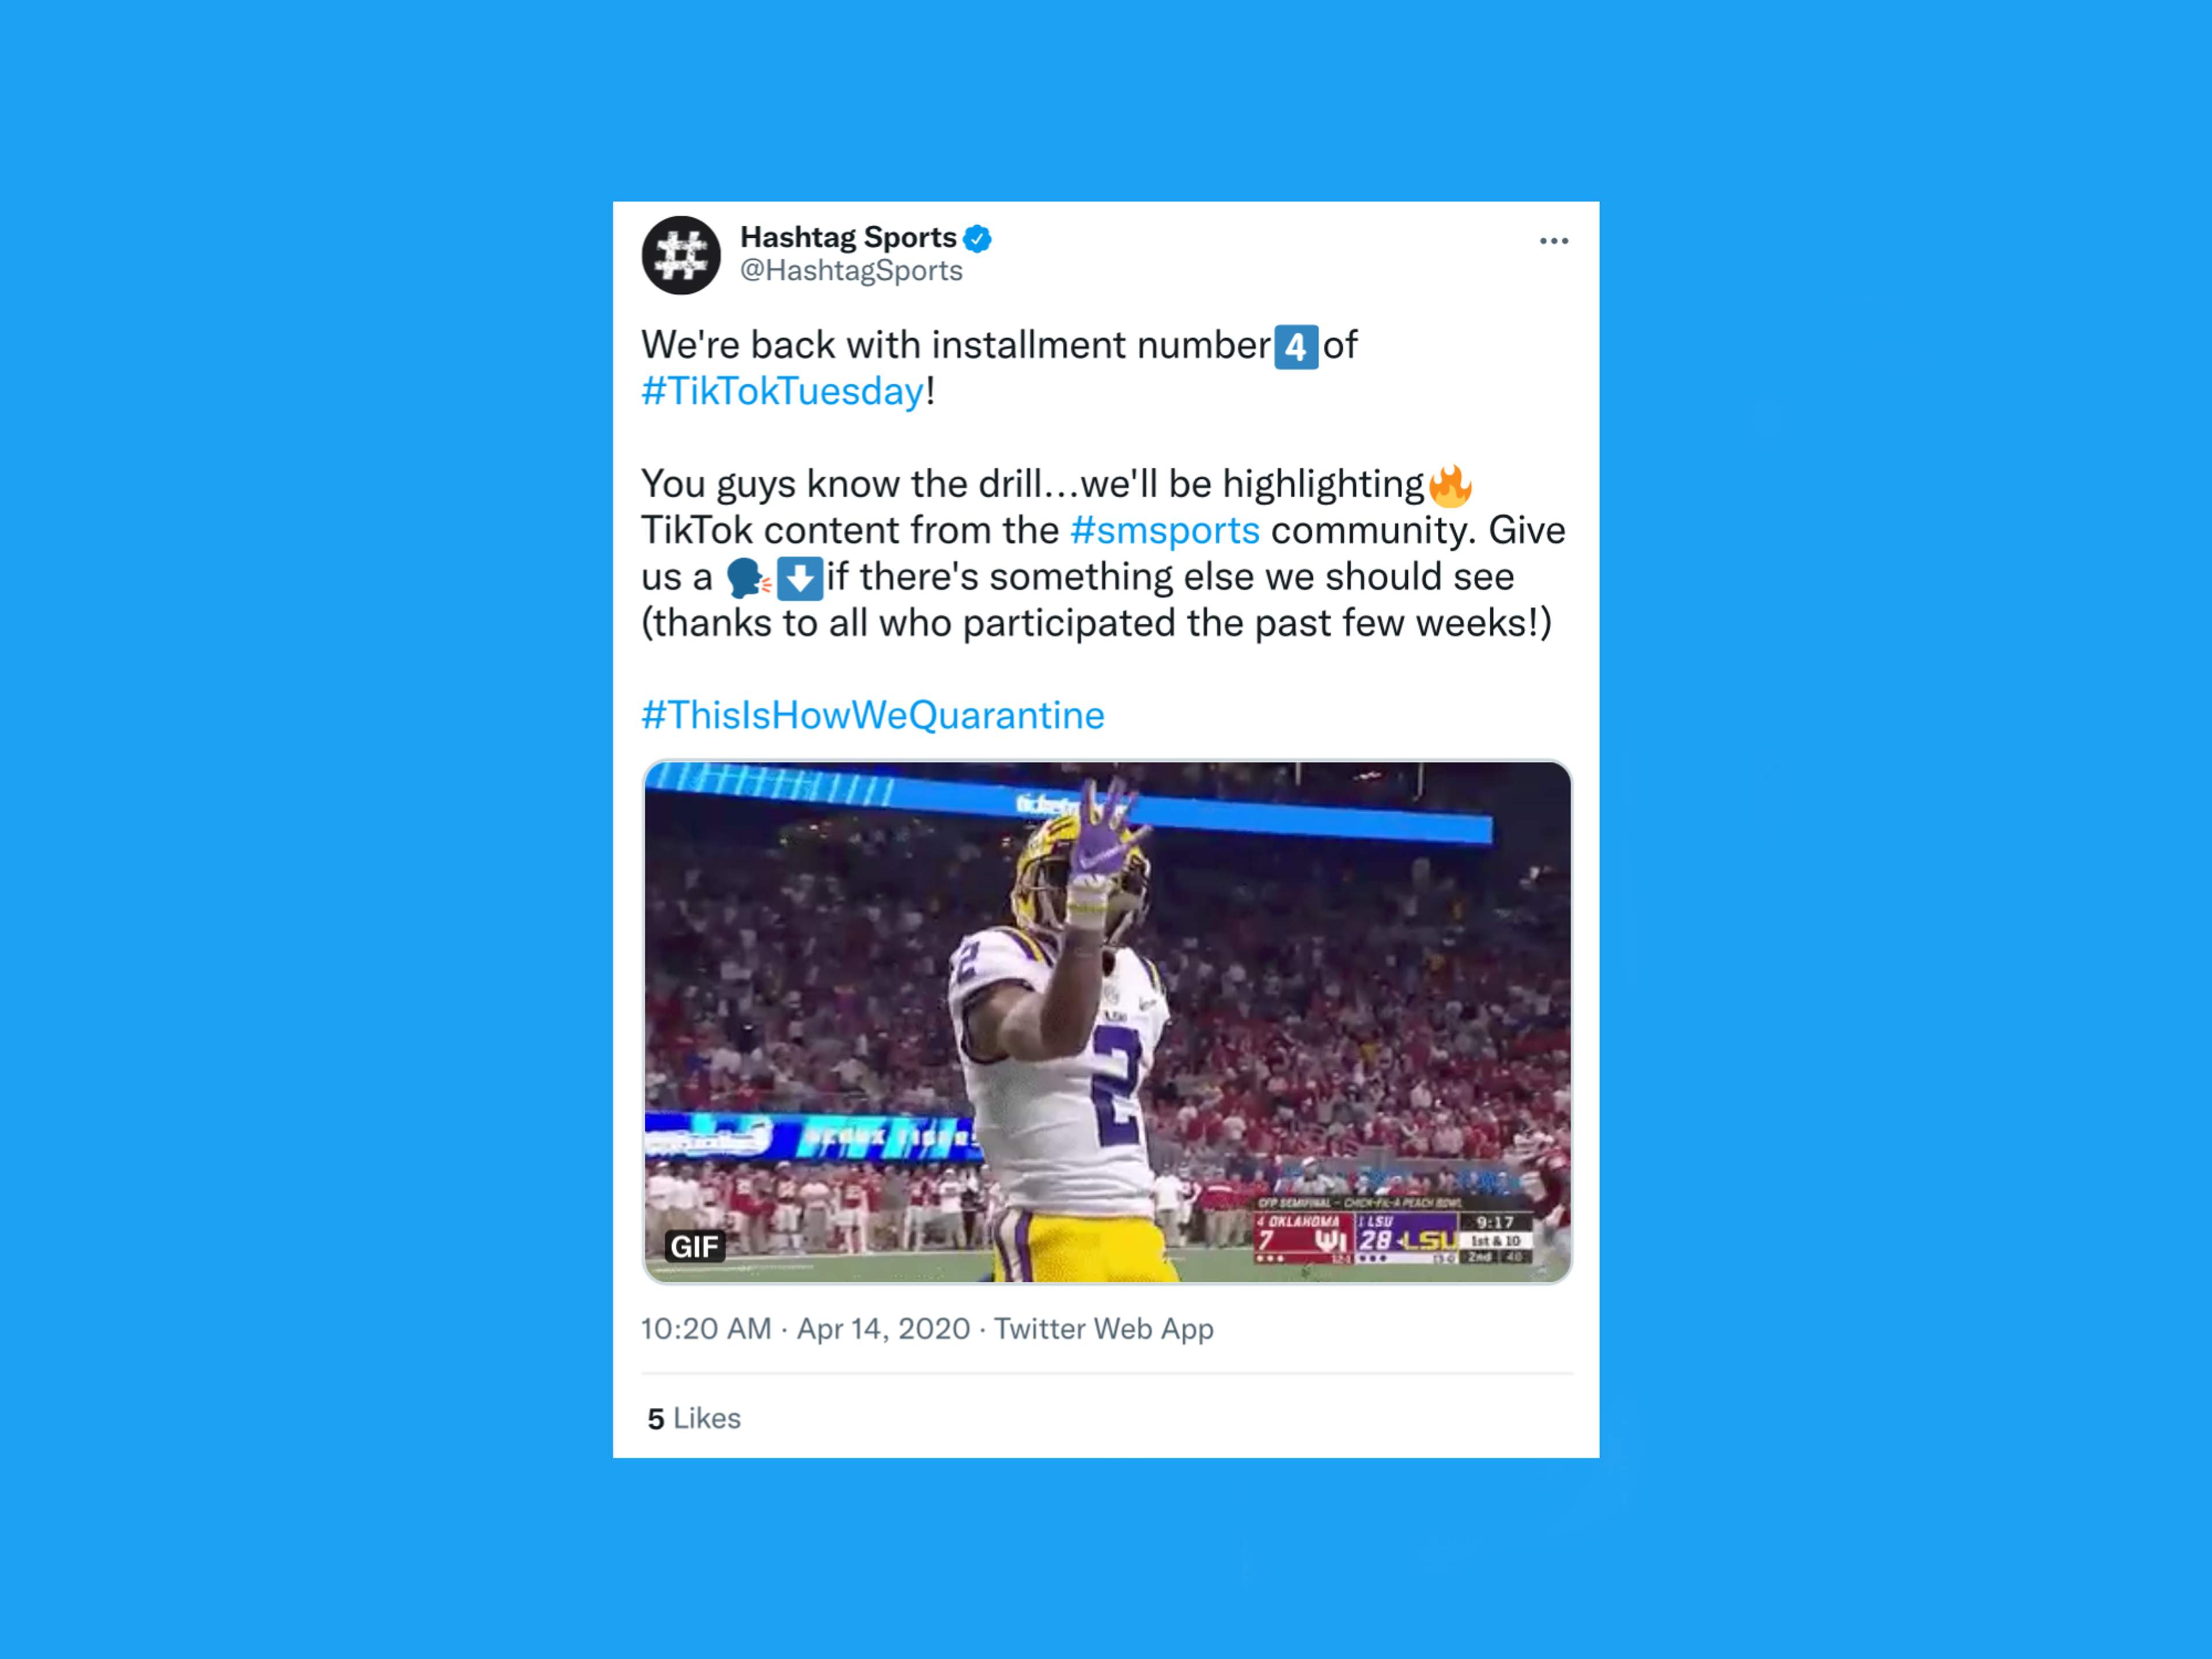Open the #TikTokTuesday hashtag

(783, 391)
